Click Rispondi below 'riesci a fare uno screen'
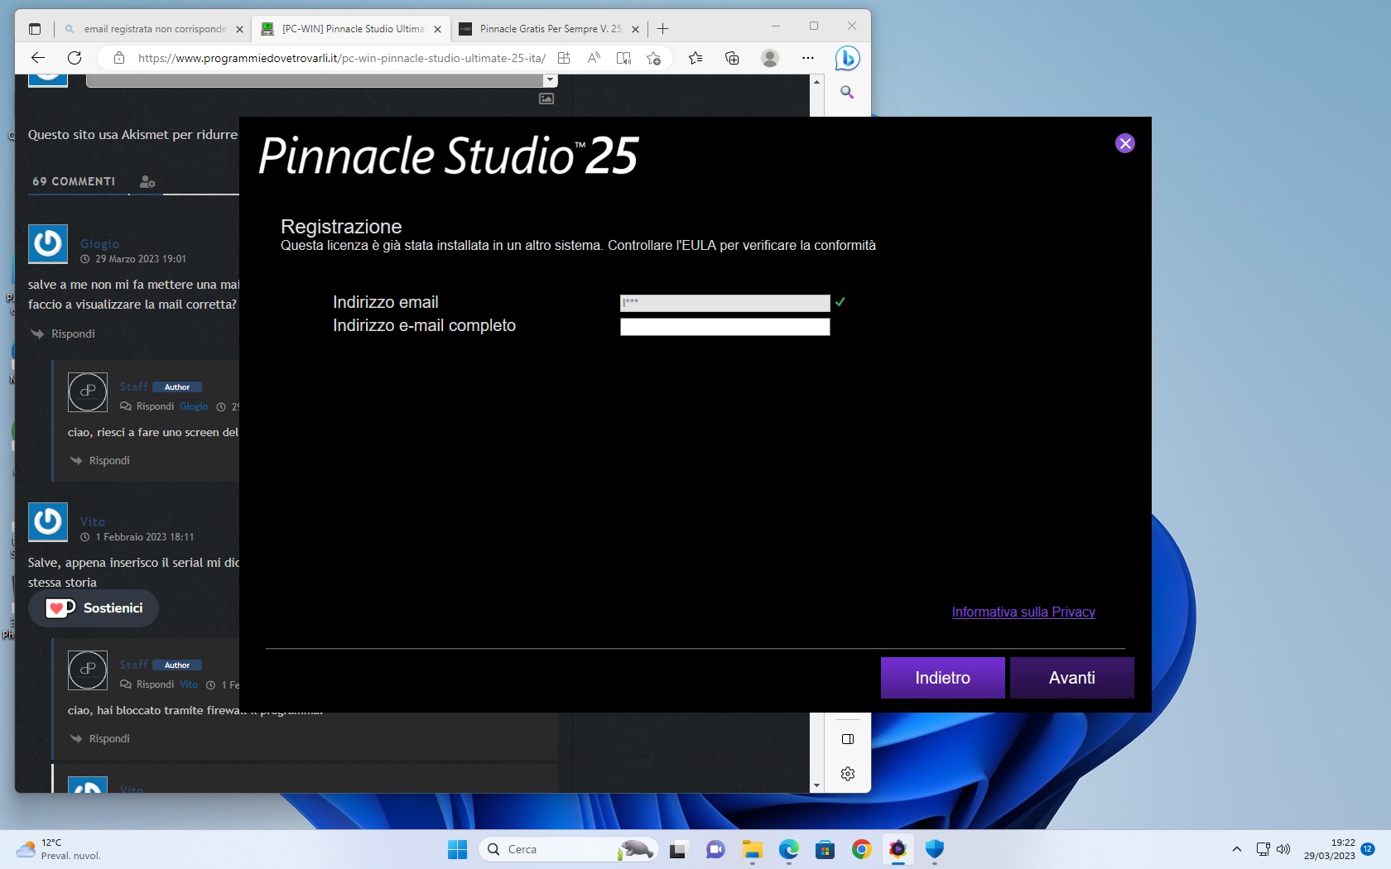The image size is (1391, 869). [109, 460]
